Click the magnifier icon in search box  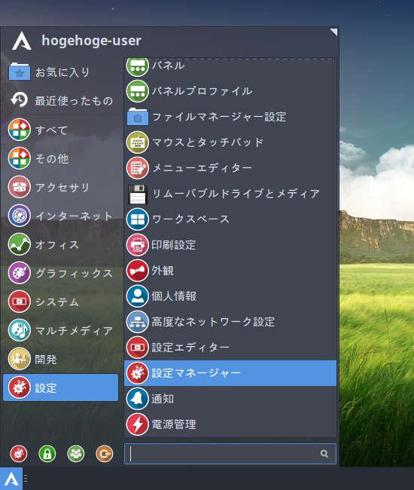[324, 454]
